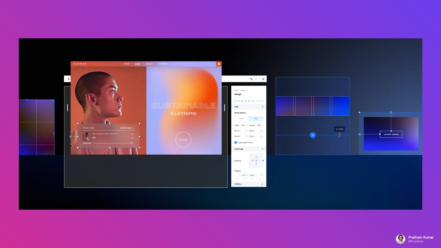
Task: Click the Home breadcrumb in Image panel
Action: pos(236,90)
